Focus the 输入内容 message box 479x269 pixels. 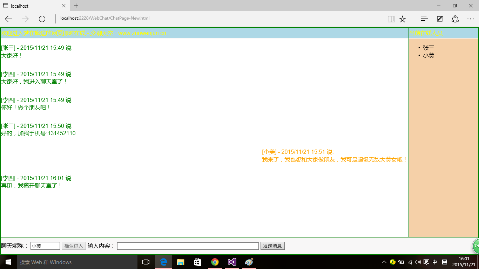pos(188,246)
